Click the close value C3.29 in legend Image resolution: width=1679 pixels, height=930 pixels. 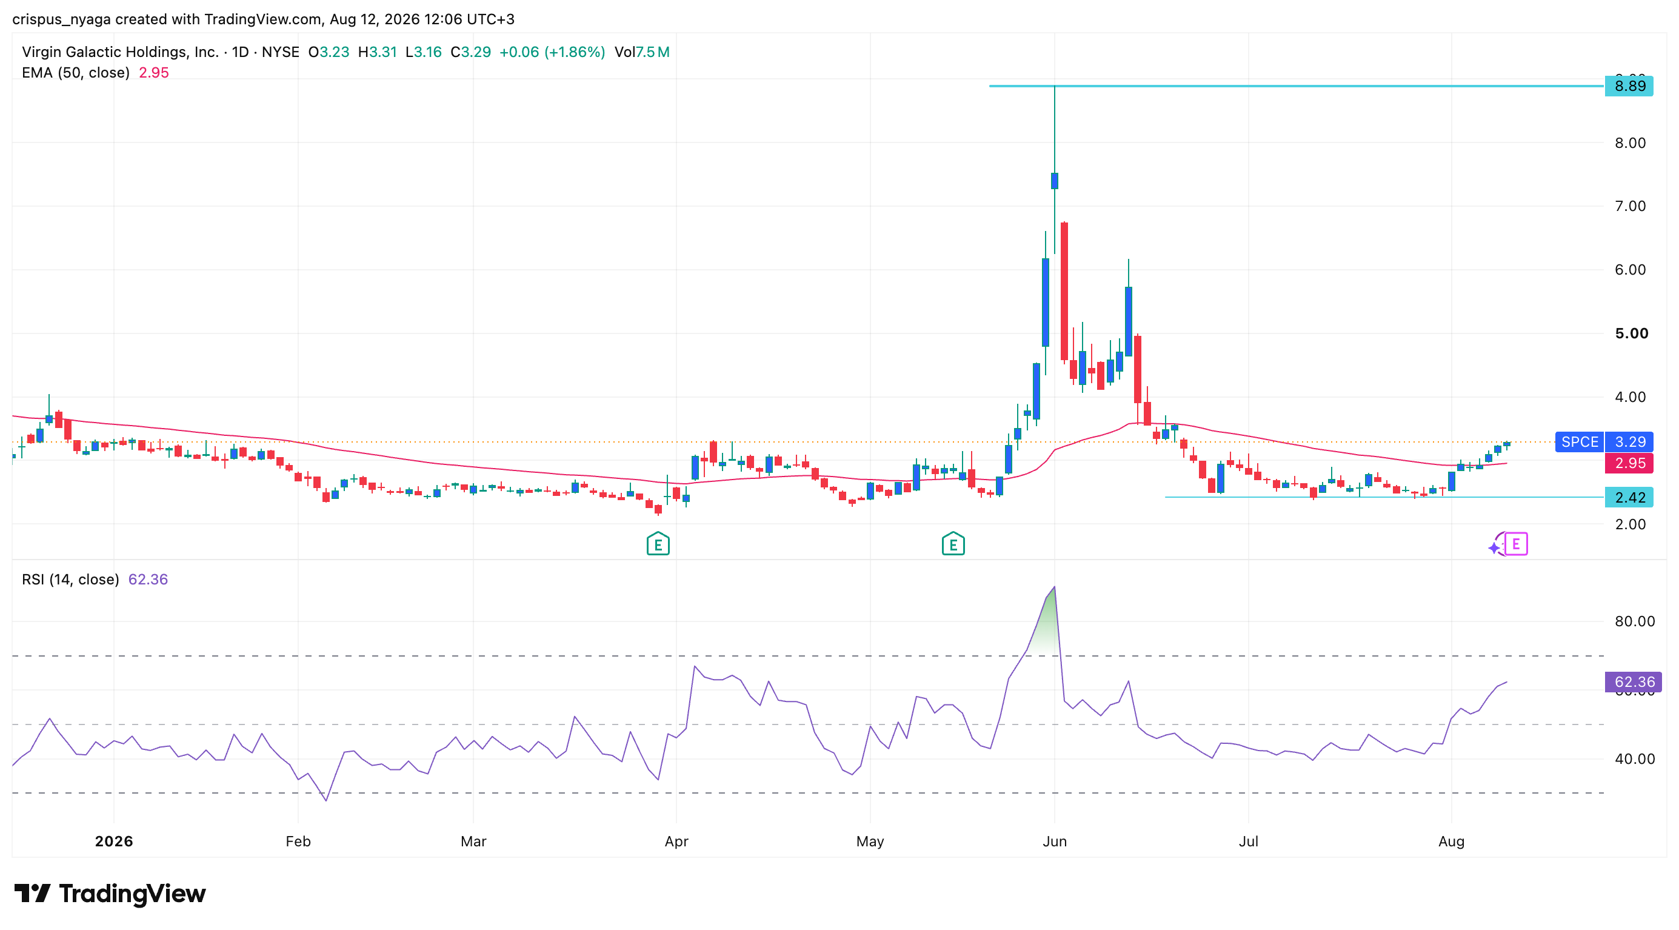pyautogui.click(x=470, y=52)
